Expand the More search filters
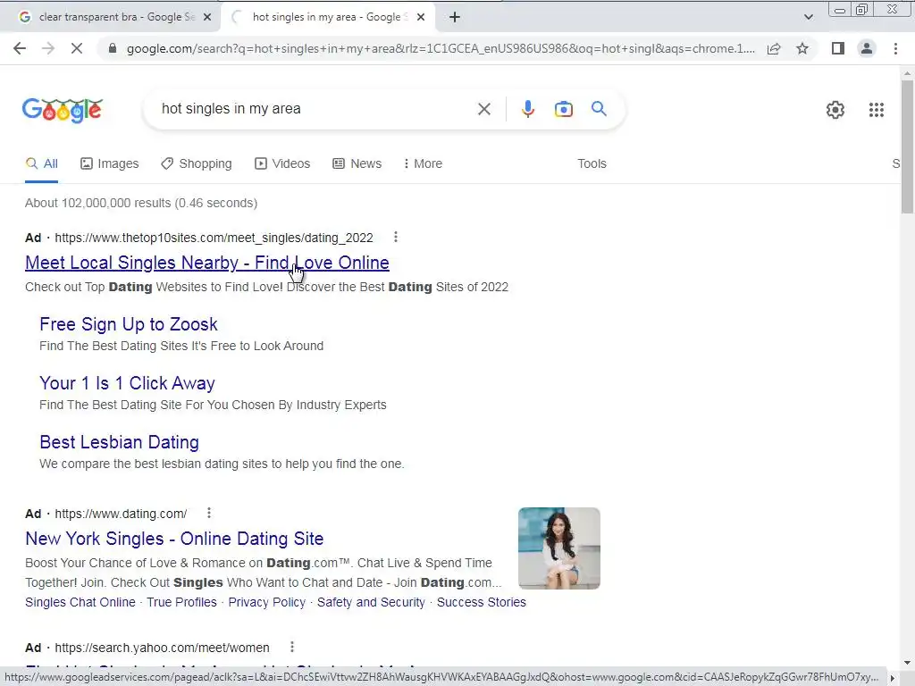 (x=423, y=164)
